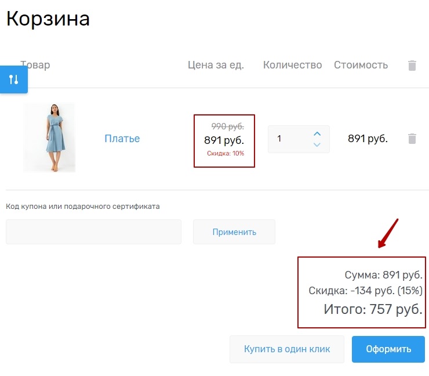
Task: Delete the Платье row with its trash icon
Action: 412,139
